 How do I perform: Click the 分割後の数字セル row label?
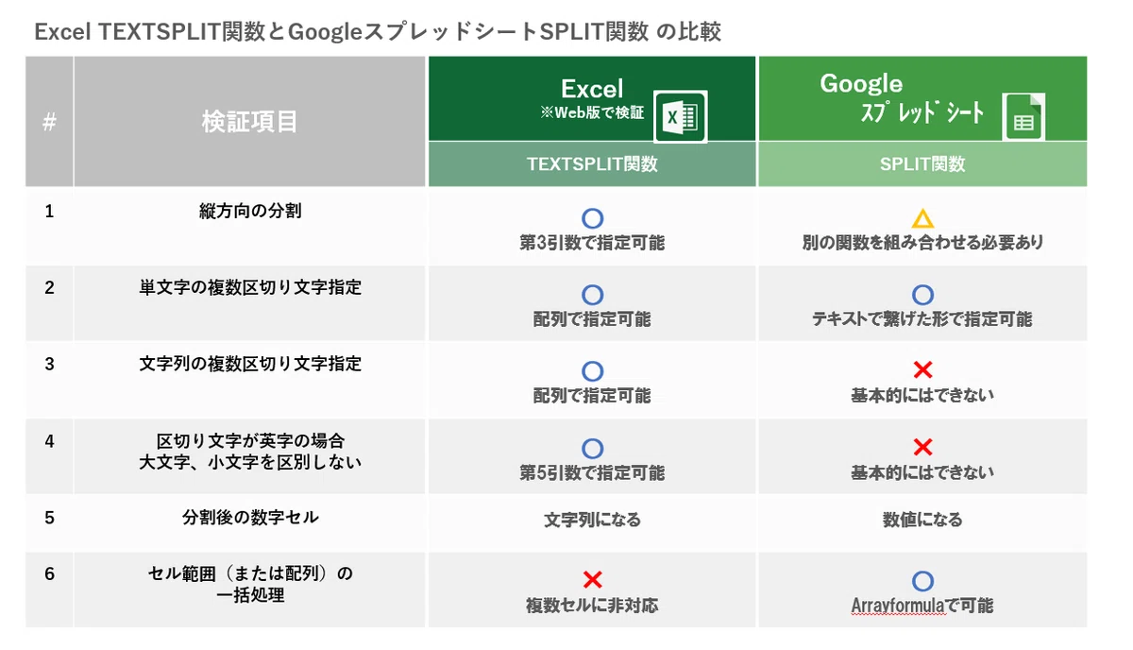[250, 518]
